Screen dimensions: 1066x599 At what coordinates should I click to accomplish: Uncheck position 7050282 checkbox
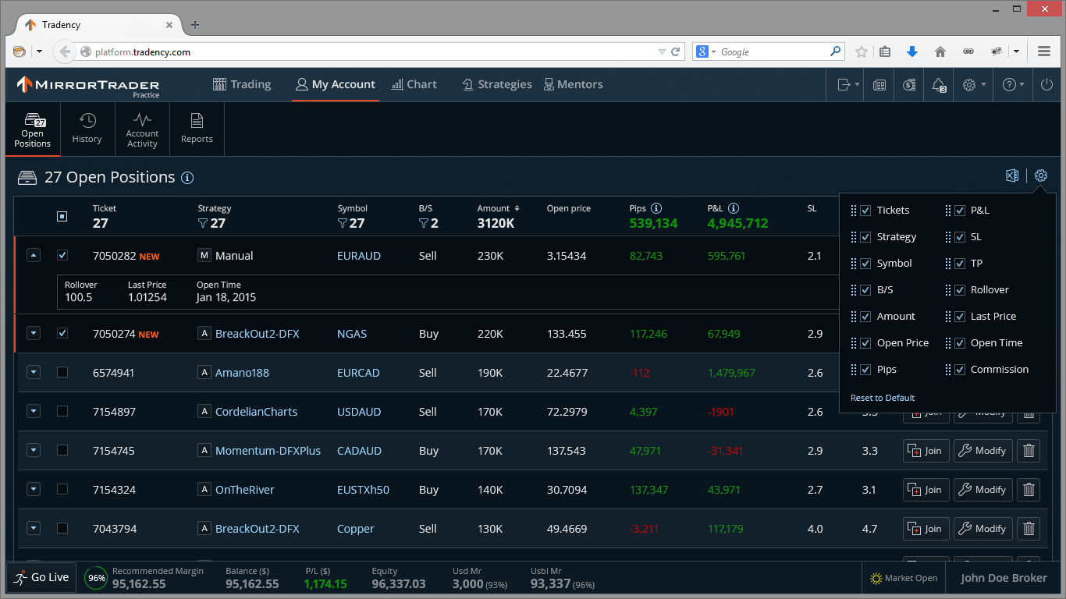[x=62, y=255]
